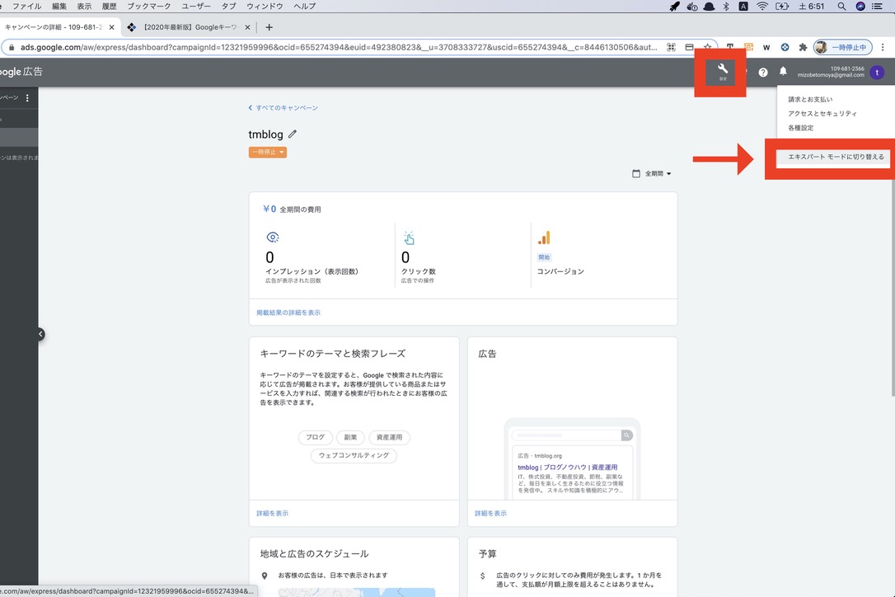Click the 'W' browser extension icon

coord(766,48)
